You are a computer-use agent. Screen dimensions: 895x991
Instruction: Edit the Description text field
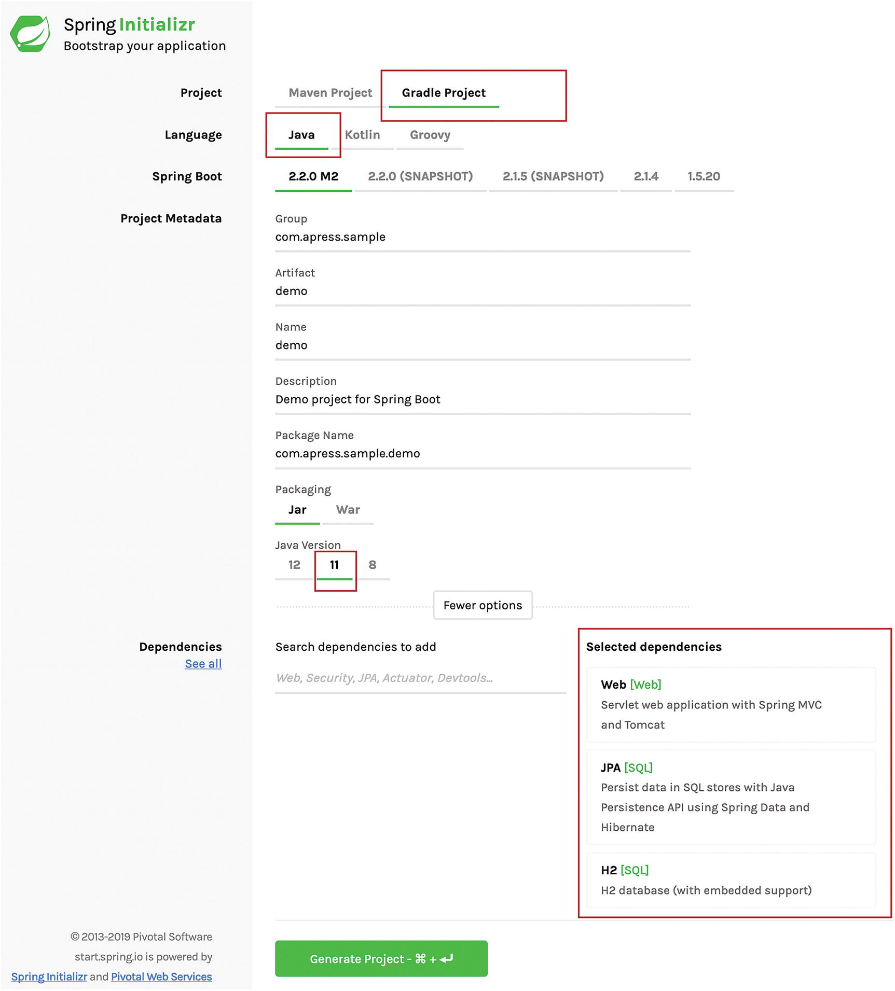[483, 399]
